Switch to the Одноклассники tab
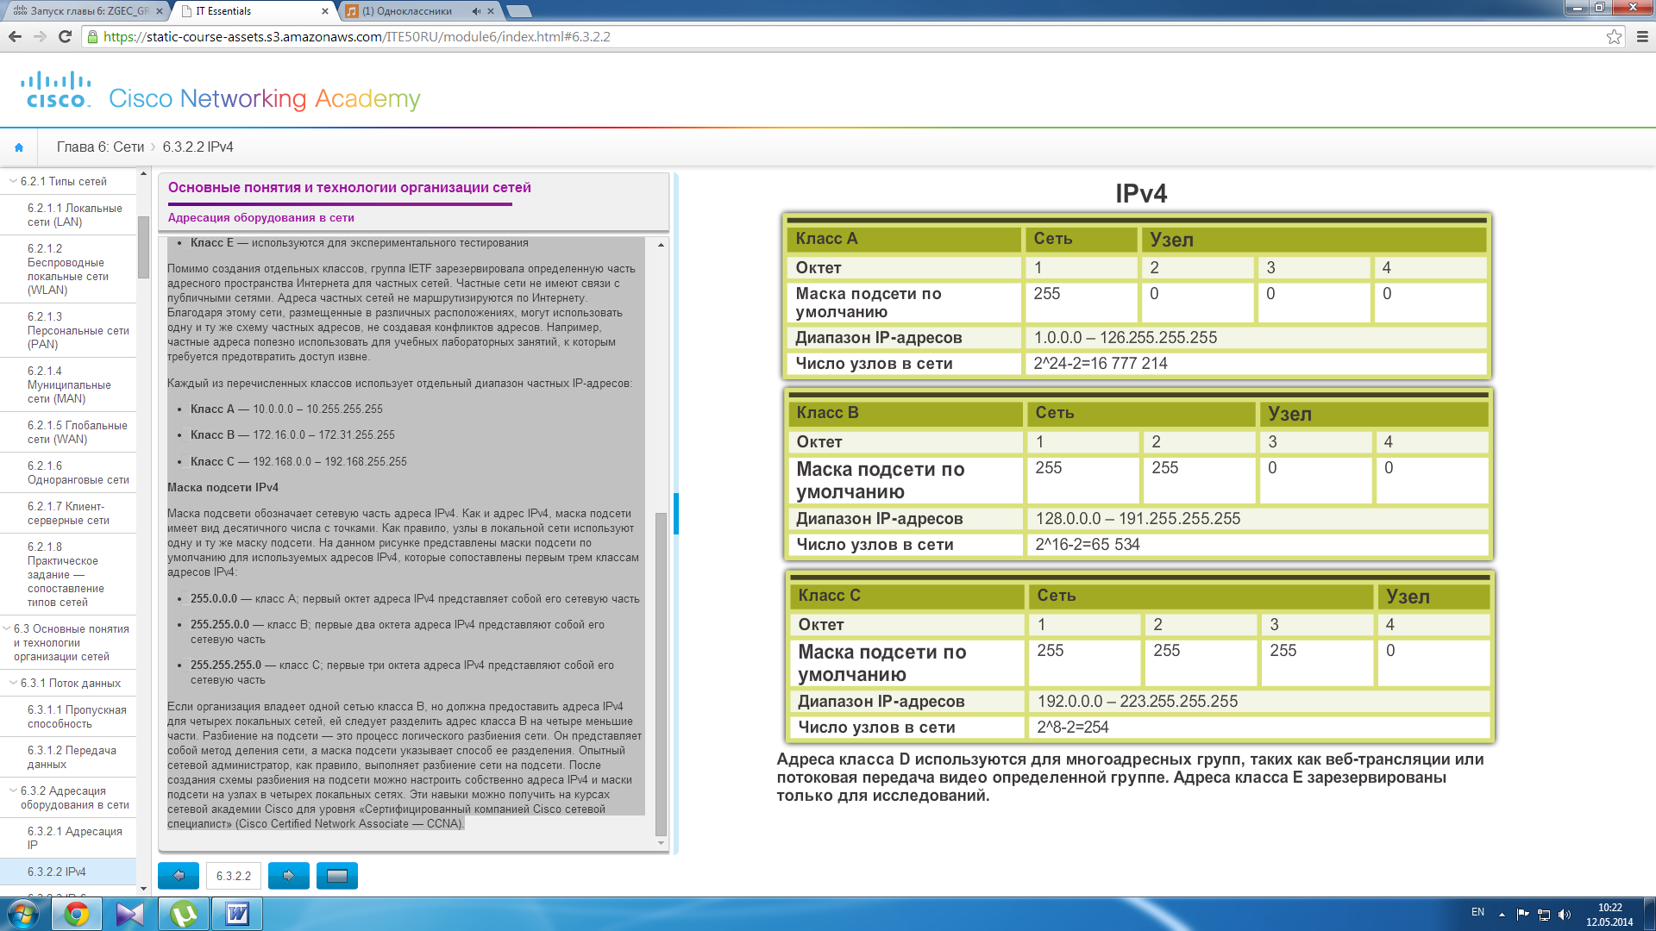Viewport: 1656px width, 931px height. tap(419, 11)
